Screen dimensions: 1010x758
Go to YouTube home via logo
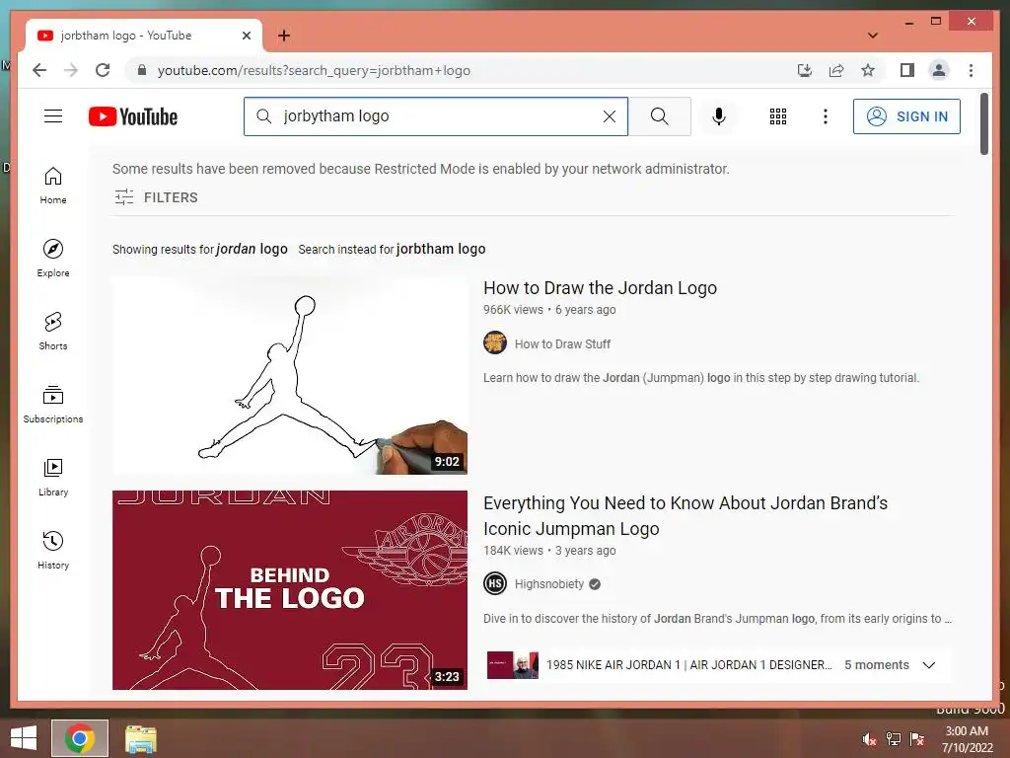(133, 116)
